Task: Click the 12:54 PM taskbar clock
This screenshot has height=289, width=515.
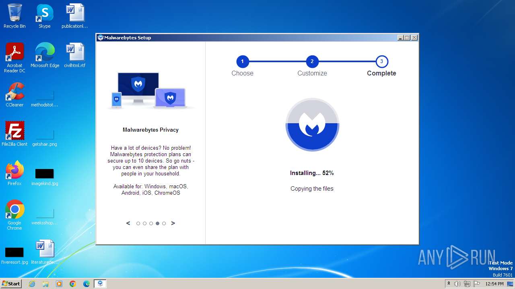Action: [494, 284]
